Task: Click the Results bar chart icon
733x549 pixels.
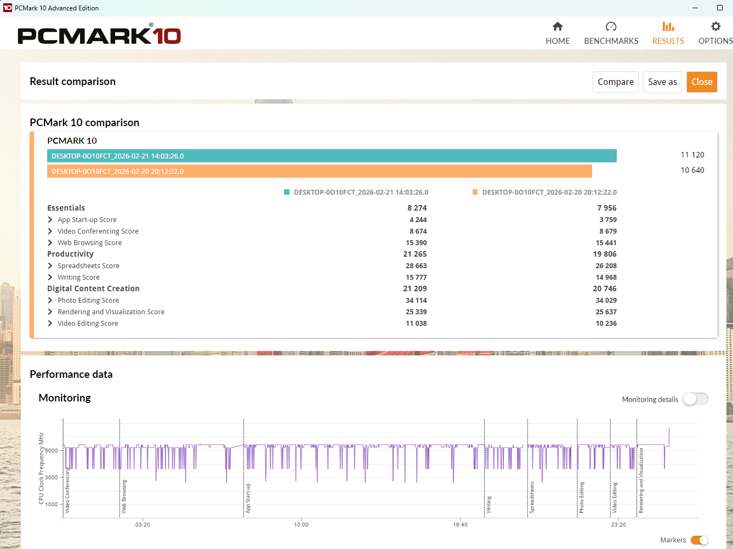Action: click(x=668, y=26)
